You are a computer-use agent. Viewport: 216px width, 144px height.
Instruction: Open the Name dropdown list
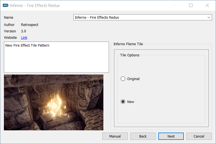[x=143, y=17]
